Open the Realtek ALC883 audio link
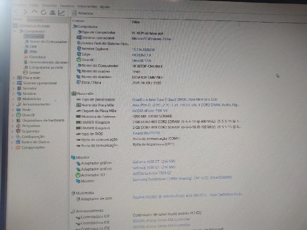This screenshot has width=307, height=230. (188, 196)
